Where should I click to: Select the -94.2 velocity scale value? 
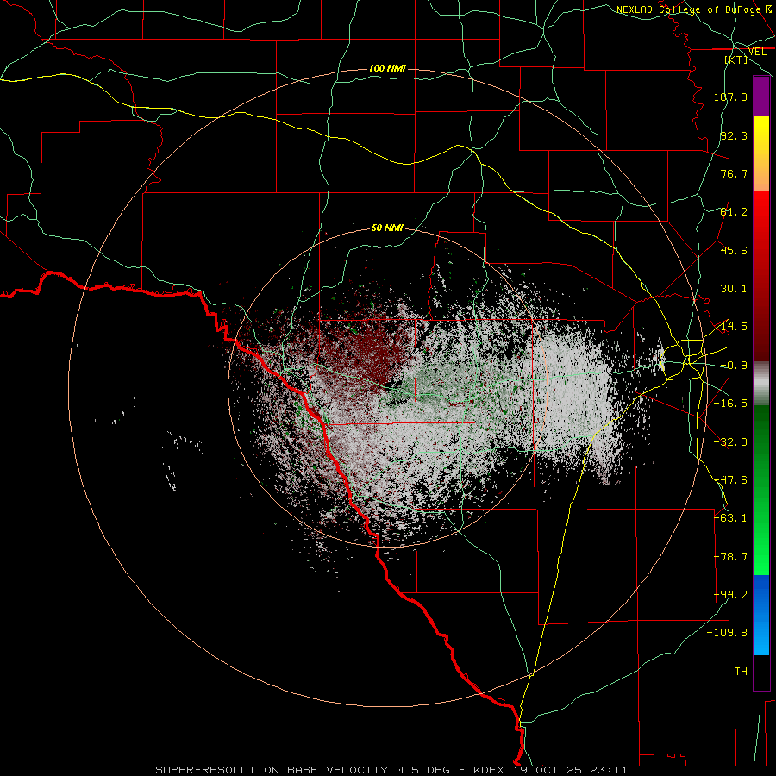tap(730, 595)
